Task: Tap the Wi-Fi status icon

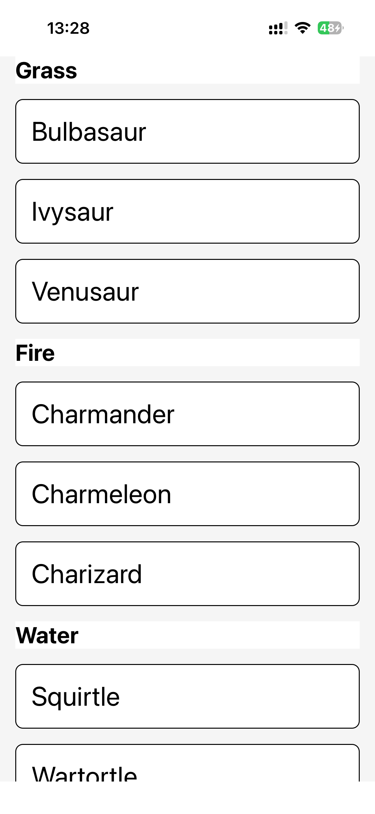Action: (x=302, y=28)
